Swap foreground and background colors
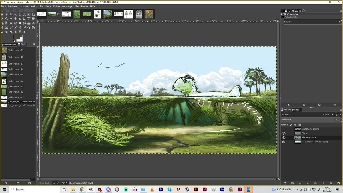Viewport: 343px width, 193px height. (22, 35)
